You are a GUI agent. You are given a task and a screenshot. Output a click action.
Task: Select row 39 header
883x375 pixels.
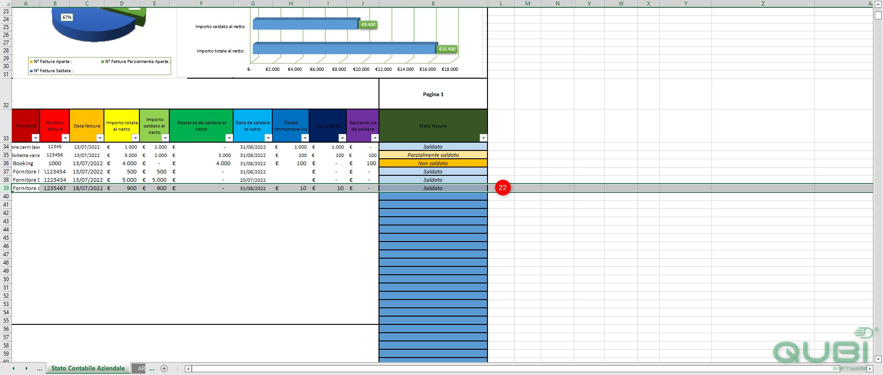[x=6, y=188]
